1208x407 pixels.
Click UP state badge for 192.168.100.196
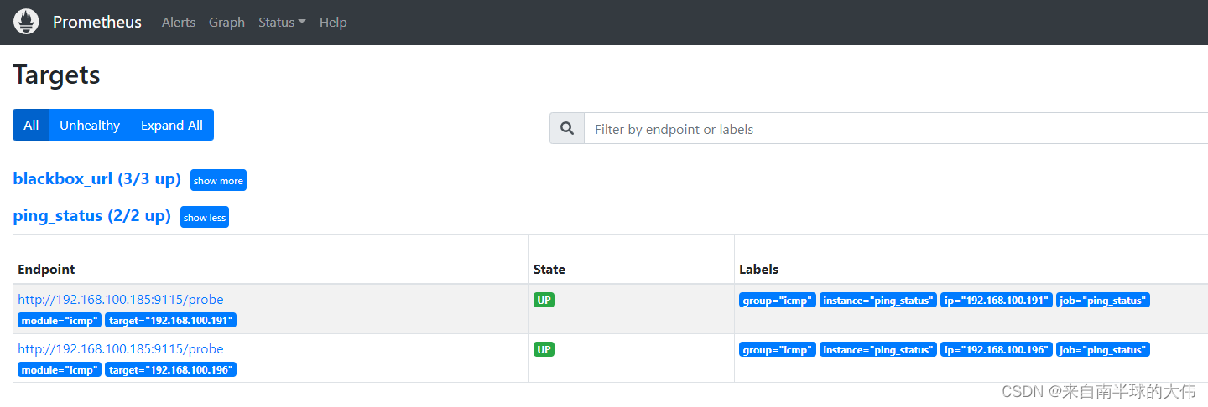(544, 349)
